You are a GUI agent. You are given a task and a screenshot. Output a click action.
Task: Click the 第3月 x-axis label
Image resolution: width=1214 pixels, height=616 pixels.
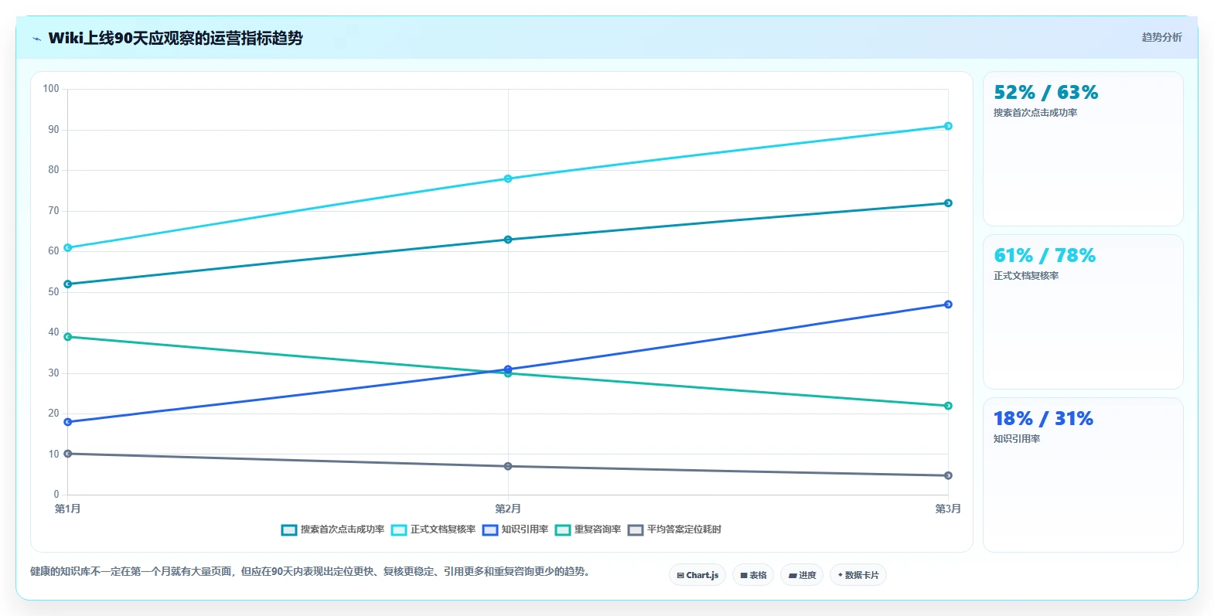(x=948, y=509)
